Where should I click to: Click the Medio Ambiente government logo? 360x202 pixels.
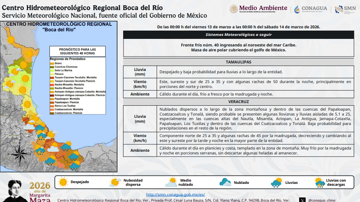click(x=258, y=9)
